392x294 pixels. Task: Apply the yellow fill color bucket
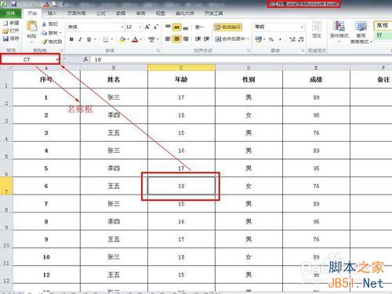pos(122,39)
